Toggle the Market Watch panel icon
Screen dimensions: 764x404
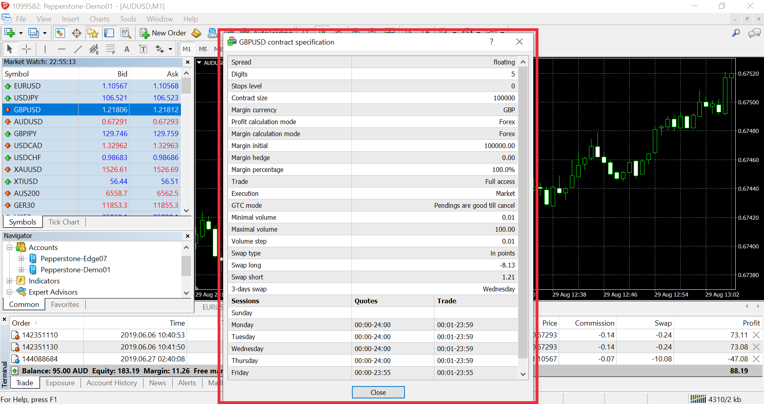pyautogui.click(x=60, y=33)
